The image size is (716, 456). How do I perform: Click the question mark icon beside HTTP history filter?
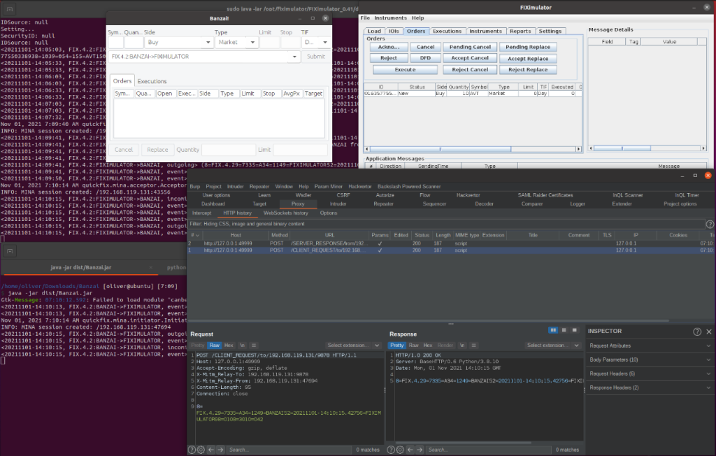711,224
